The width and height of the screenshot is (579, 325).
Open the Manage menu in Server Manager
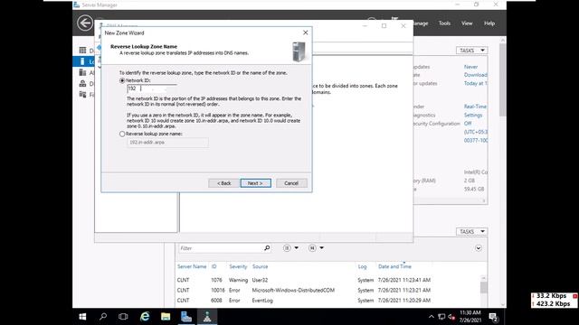[x=420, y=23]
